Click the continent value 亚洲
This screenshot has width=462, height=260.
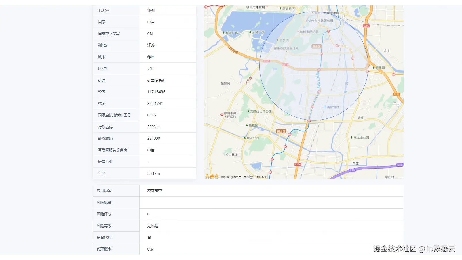[x=151, y=10]
